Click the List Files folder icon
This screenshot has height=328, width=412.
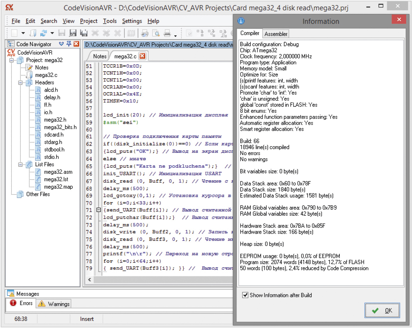[x=29, y=164]
